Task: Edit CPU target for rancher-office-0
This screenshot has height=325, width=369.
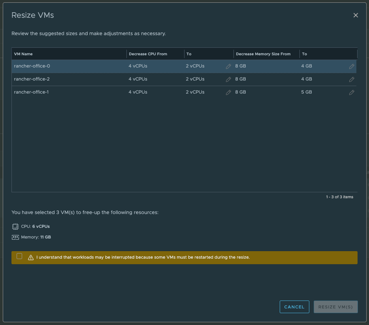Action: [228, 66]
